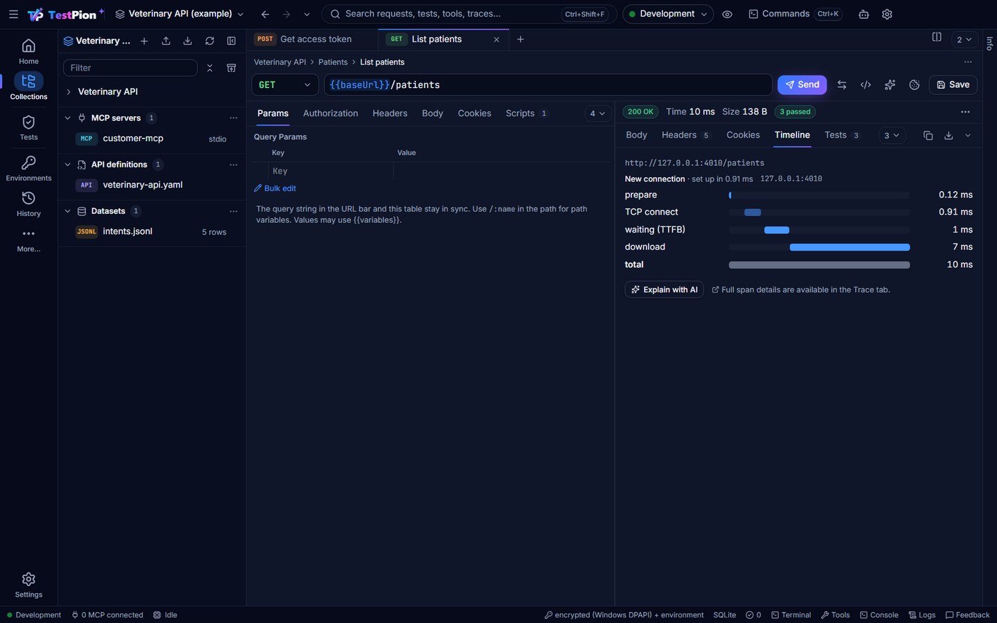997x623 pixels.
Task: Add new item to collection
Action: point(144,41)
